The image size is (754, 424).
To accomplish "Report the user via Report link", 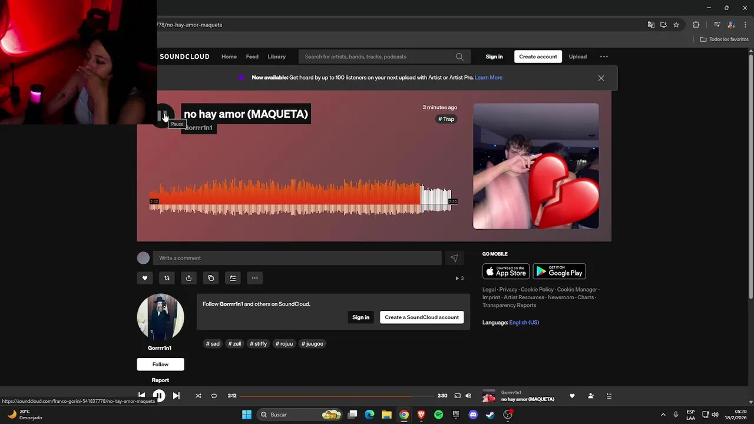I will (x=160, y=380).
